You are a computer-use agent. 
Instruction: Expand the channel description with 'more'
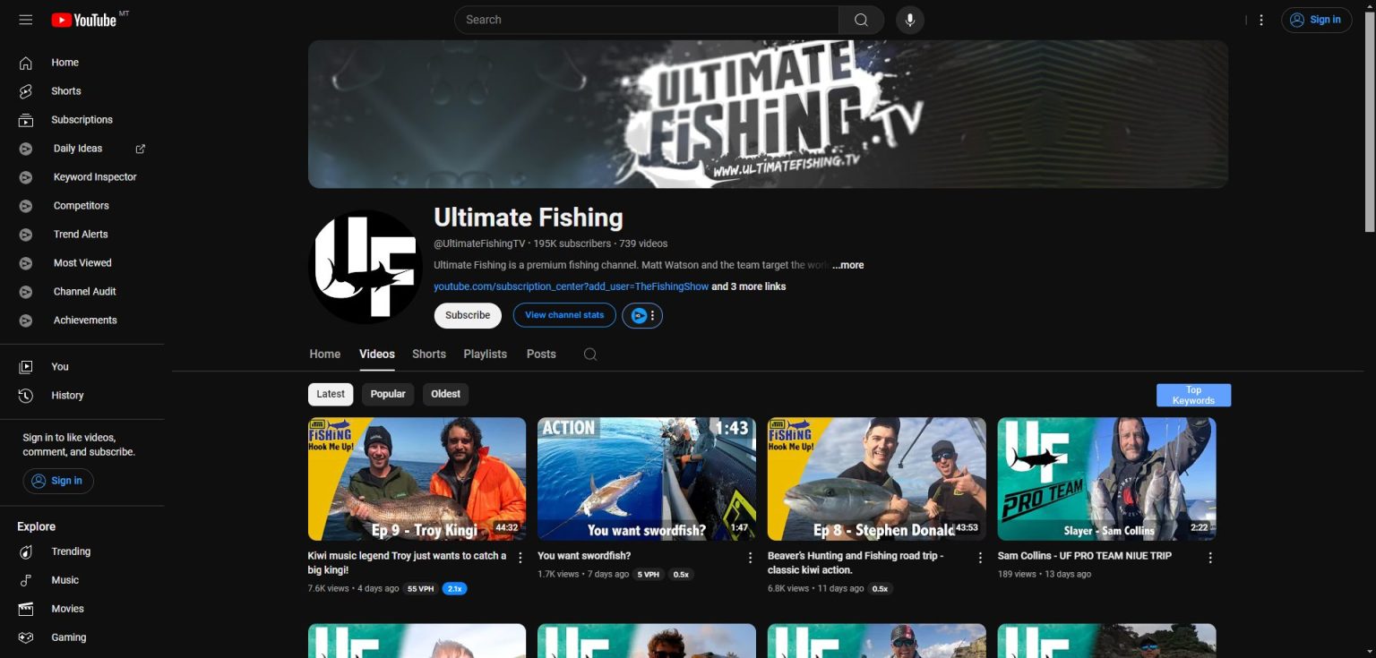pos(847,265)
